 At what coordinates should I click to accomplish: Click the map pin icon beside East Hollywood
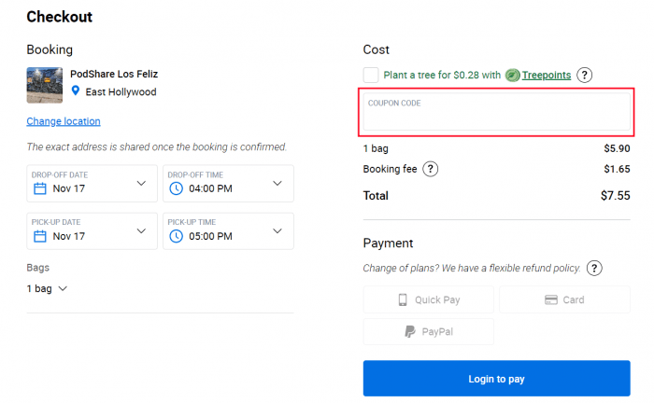(x=76, y=90)
